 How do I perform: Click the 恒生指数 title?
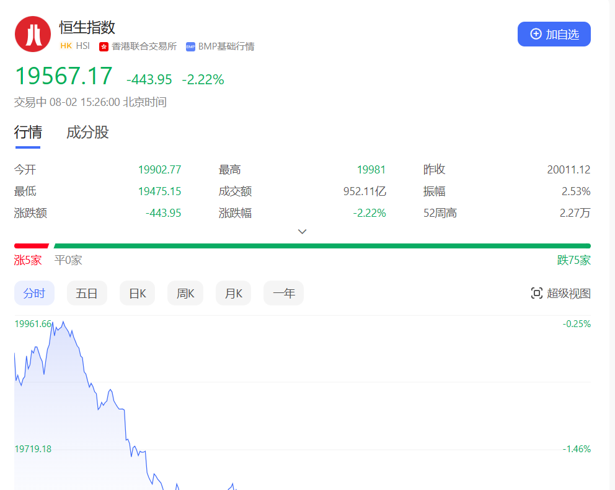point(87,27)
